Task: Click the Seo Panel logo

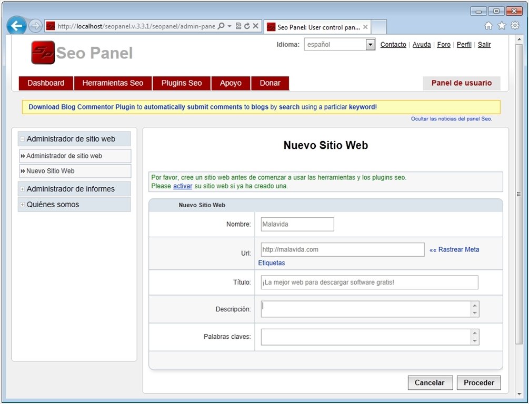Action: coord(82,53)
